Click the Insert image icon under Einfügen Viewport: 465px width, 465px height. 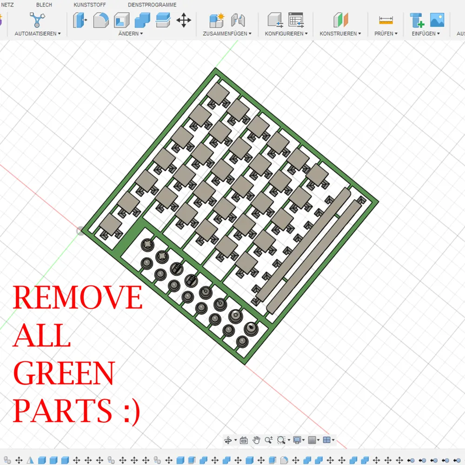(x=437, y=20)
